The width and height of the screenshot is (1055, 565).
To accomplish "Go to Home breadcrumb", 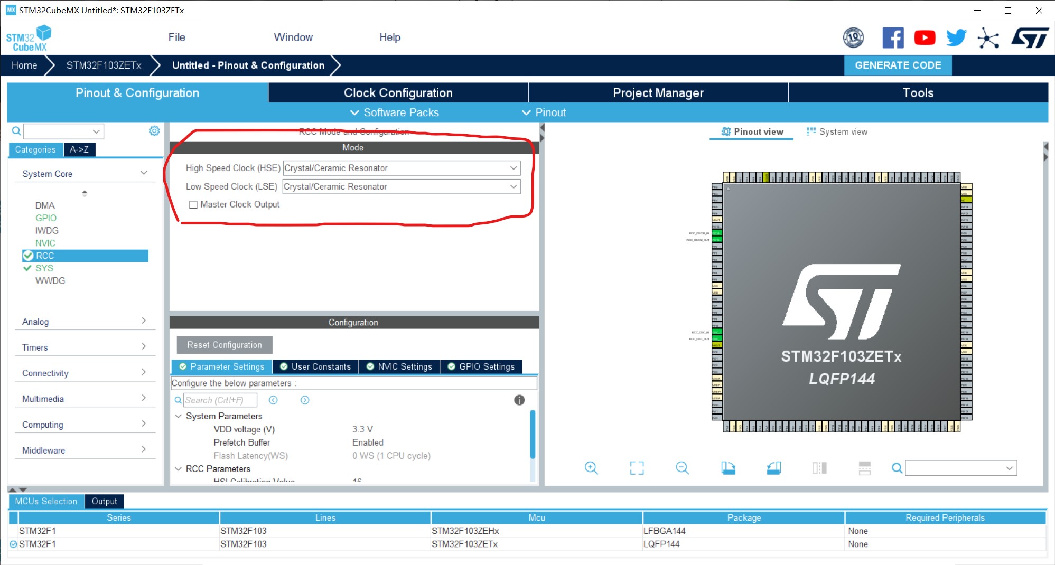I will click(24, 65).
